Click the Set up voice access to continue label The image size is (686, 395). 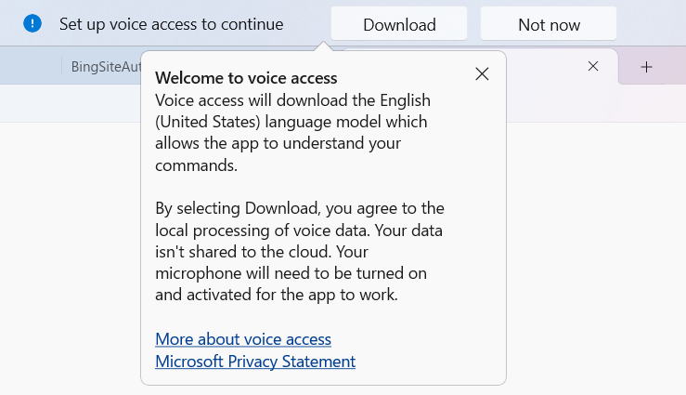coord(171,24)
